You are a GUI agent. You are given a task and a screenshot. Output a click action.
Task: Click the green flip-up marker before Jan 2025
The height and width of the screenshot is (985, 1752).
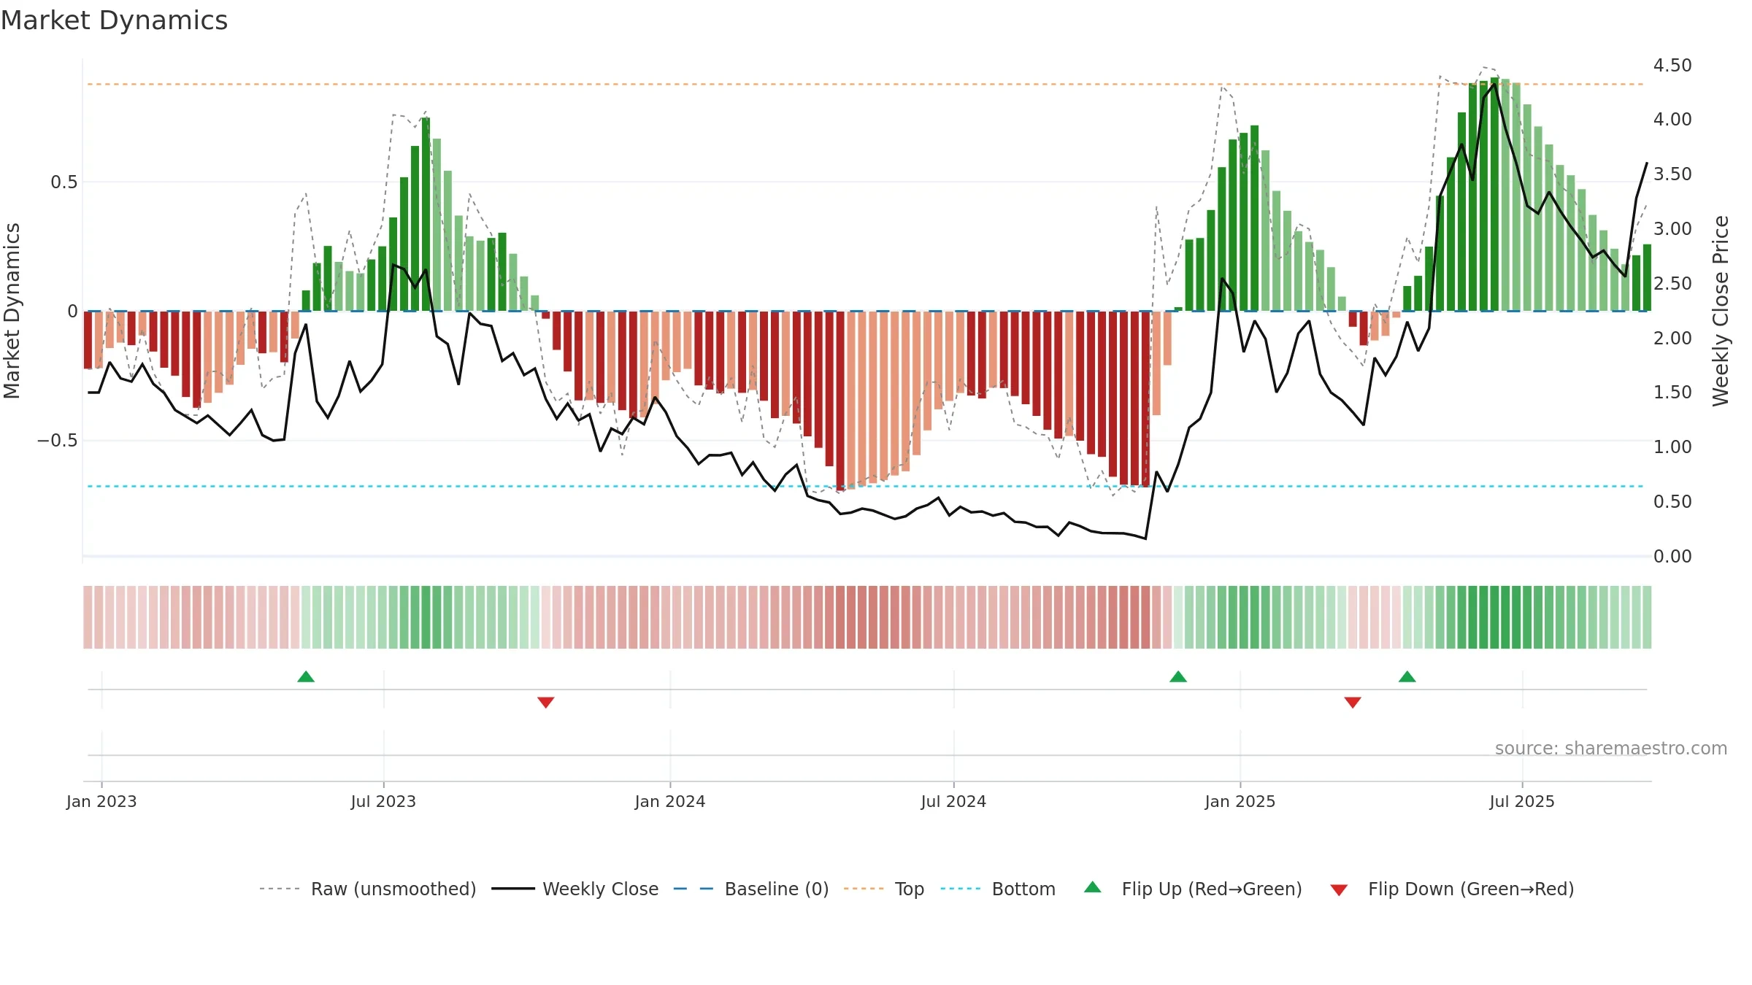[1178, 676]
